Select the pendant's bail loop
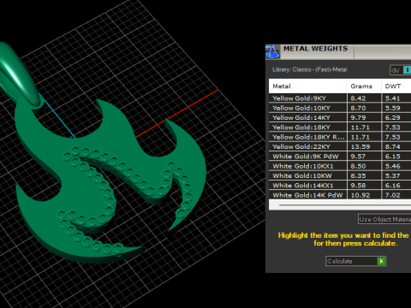 19,74
